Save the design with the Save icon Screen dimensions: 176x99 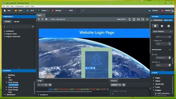tap(28, 10)
